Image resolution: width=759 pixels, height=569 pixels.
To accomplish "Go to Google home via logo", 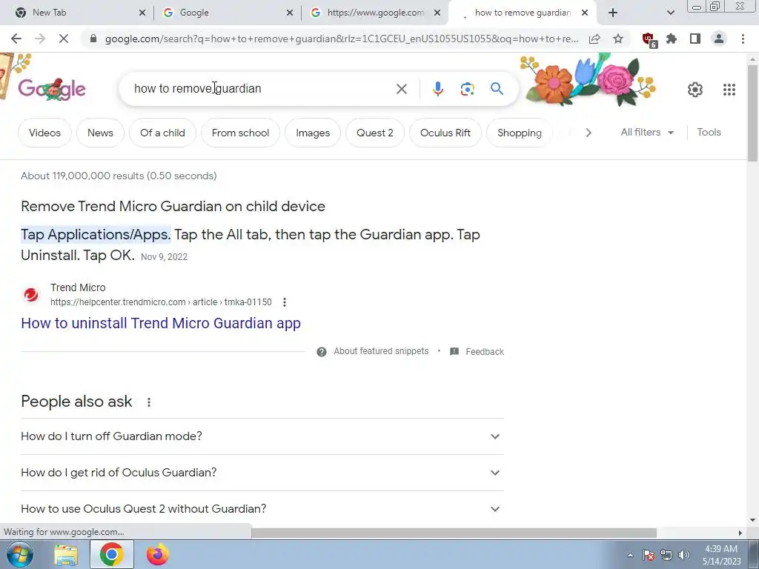I will click(x=52, y=89).
